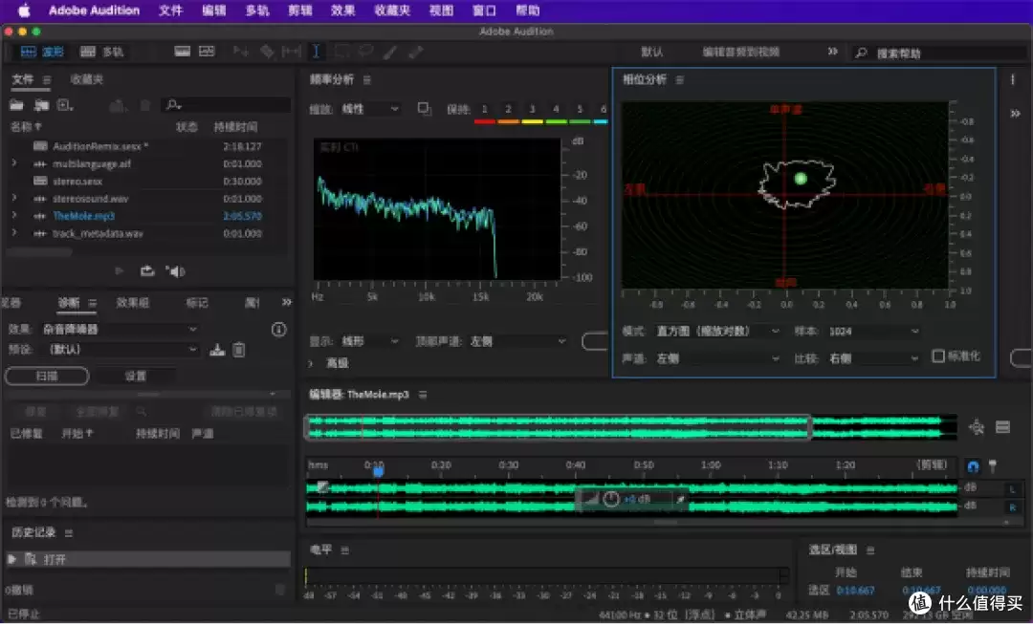This screenshot has height=625, width=1033.
Task: Switch to the 标记 tab
Action: point(197,303)
